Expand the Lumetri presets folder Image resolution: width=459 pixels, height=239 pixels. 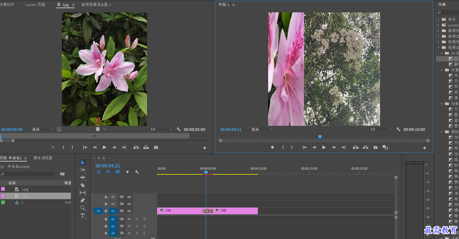point(438,25)
